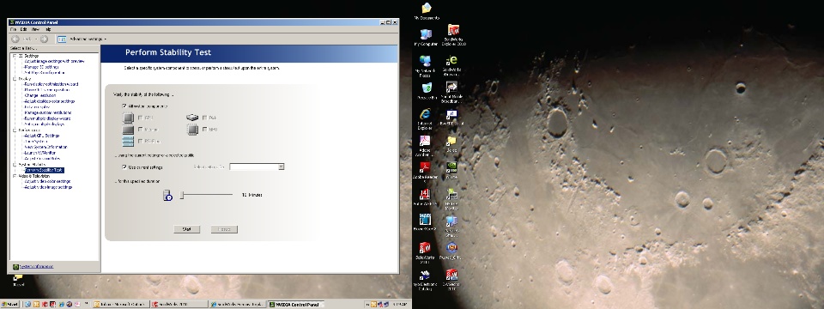This screenshot has height=309, width=824.
Task: Open the yellow folder desktop shortcut
Action: coord(451,141)
